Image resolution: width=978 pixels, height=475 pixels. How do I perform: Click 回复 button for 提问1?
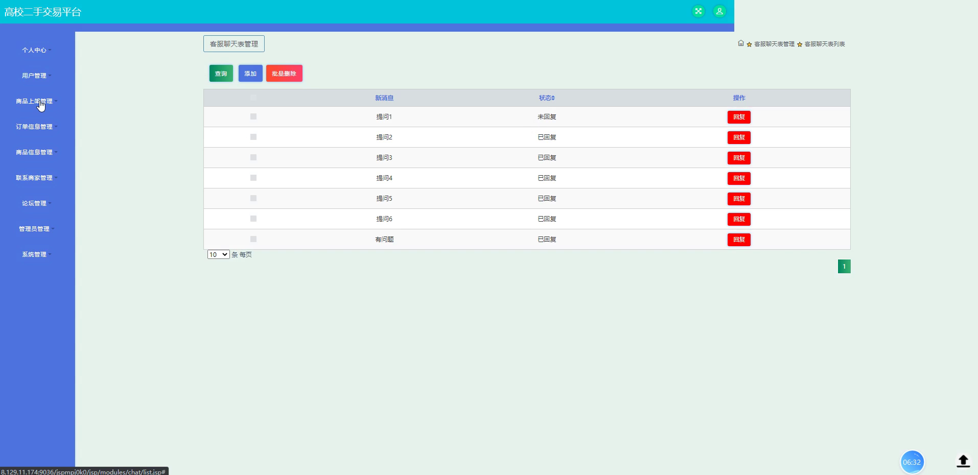[739, 117]
